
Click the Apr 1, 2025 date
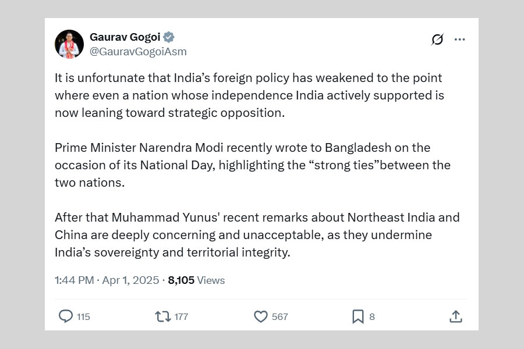(x=130, y=280)
